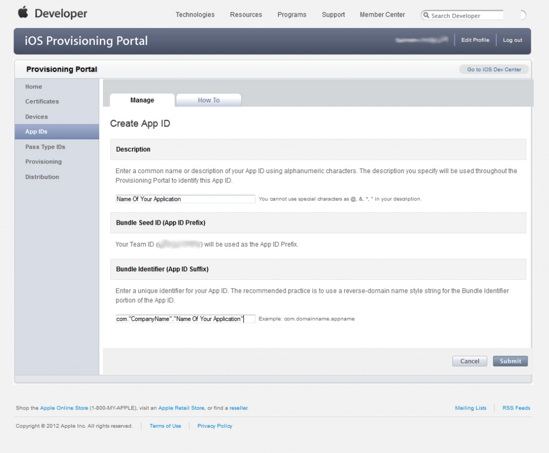Open the Programs menu
Image resolution: width=549 pixels, height=453 pixels.
point(292,14)
